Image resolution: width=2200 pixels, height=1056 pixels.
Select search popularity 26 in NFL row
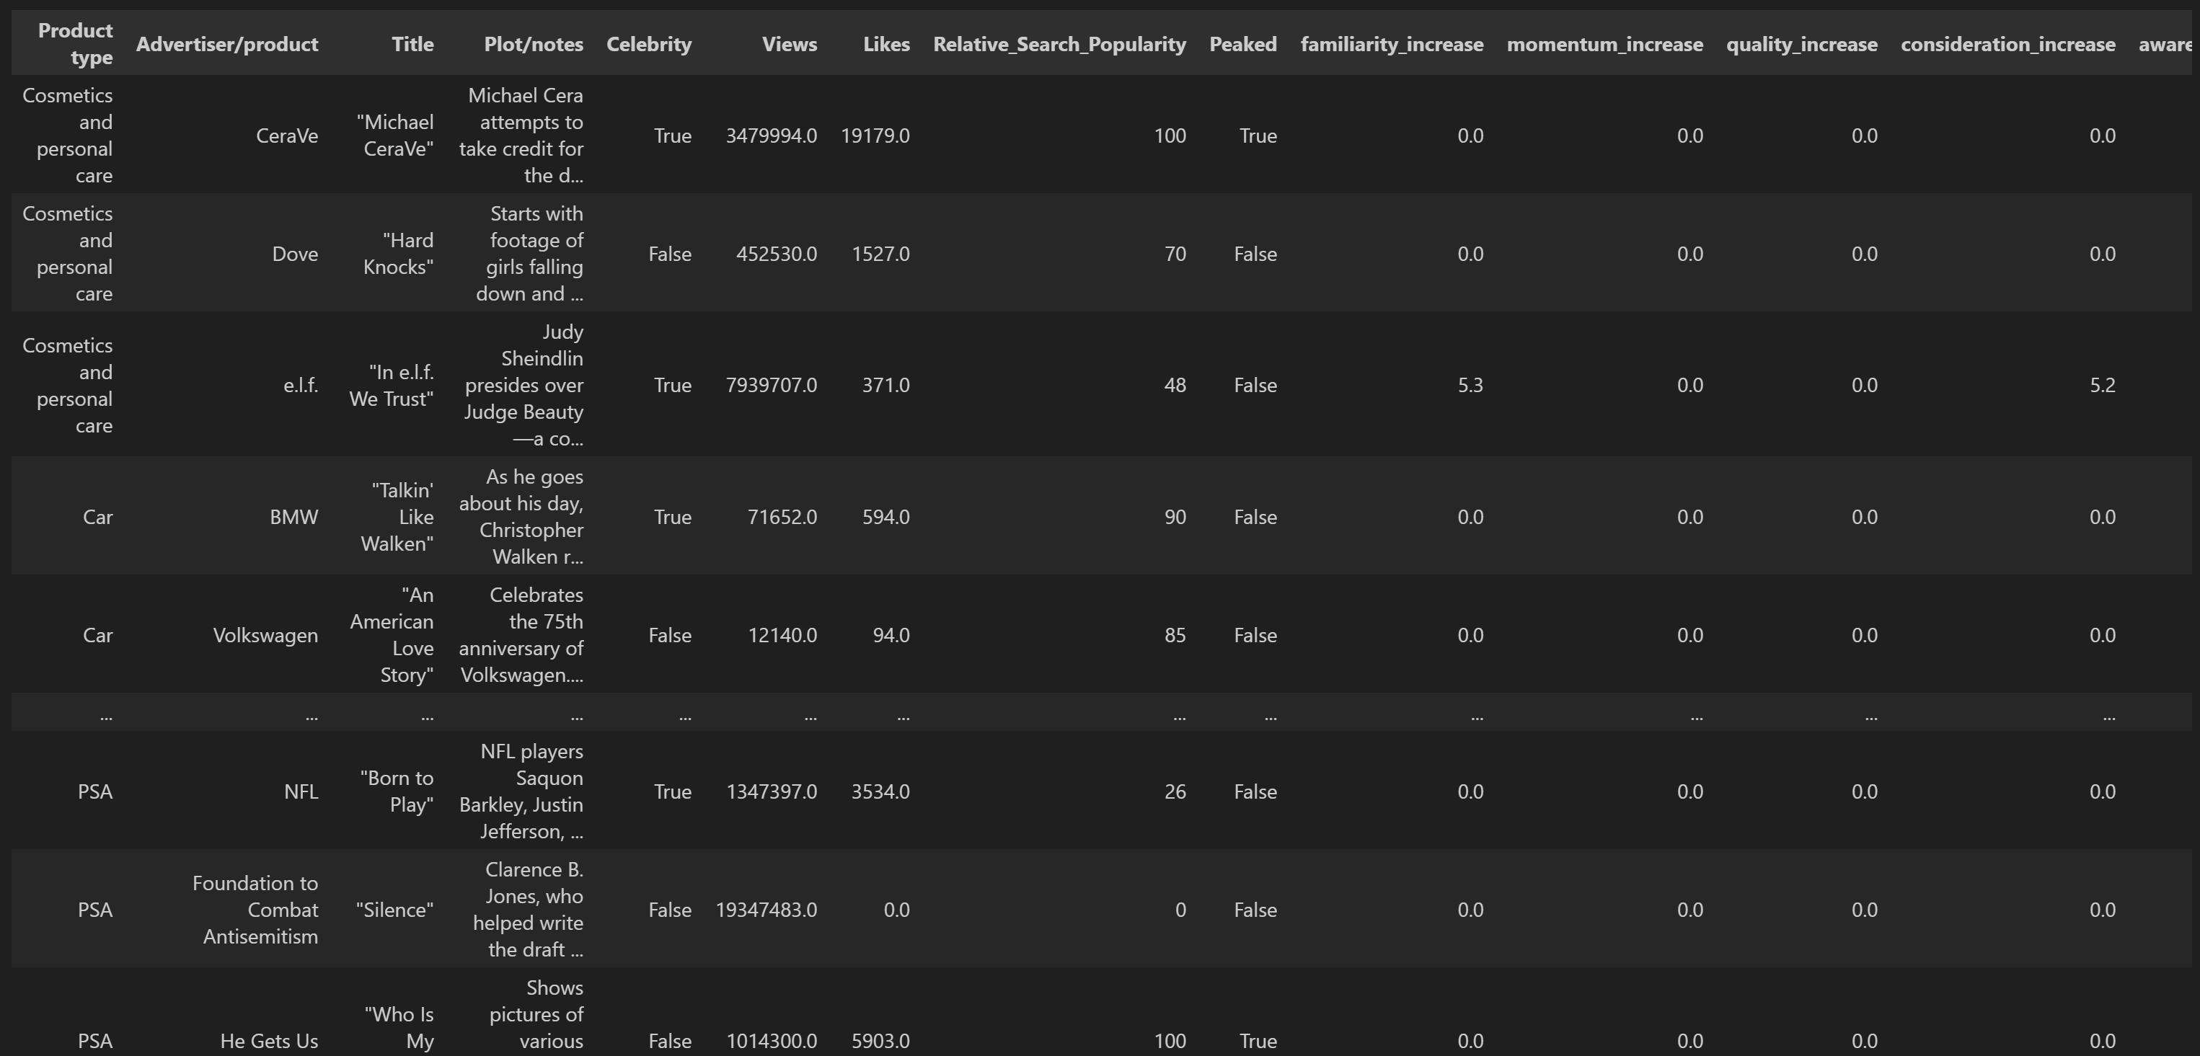tap(1175, 791)
